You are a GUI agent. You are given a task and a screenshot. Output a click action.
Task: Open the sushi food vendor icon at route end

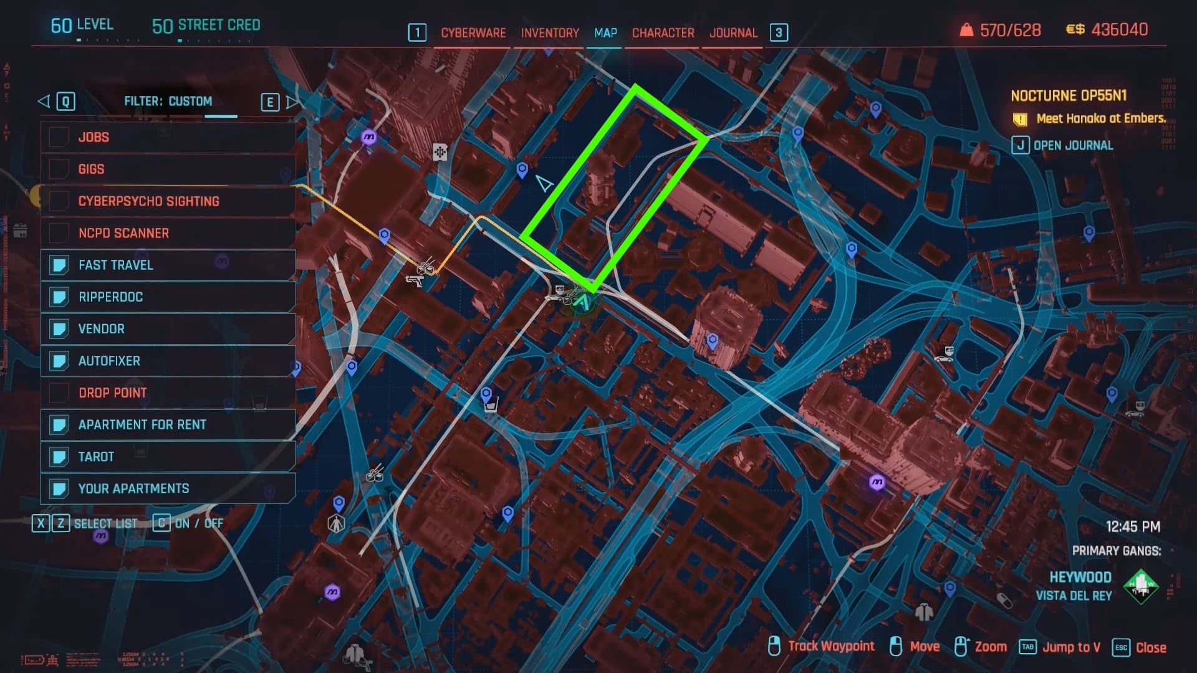point(427,268)
